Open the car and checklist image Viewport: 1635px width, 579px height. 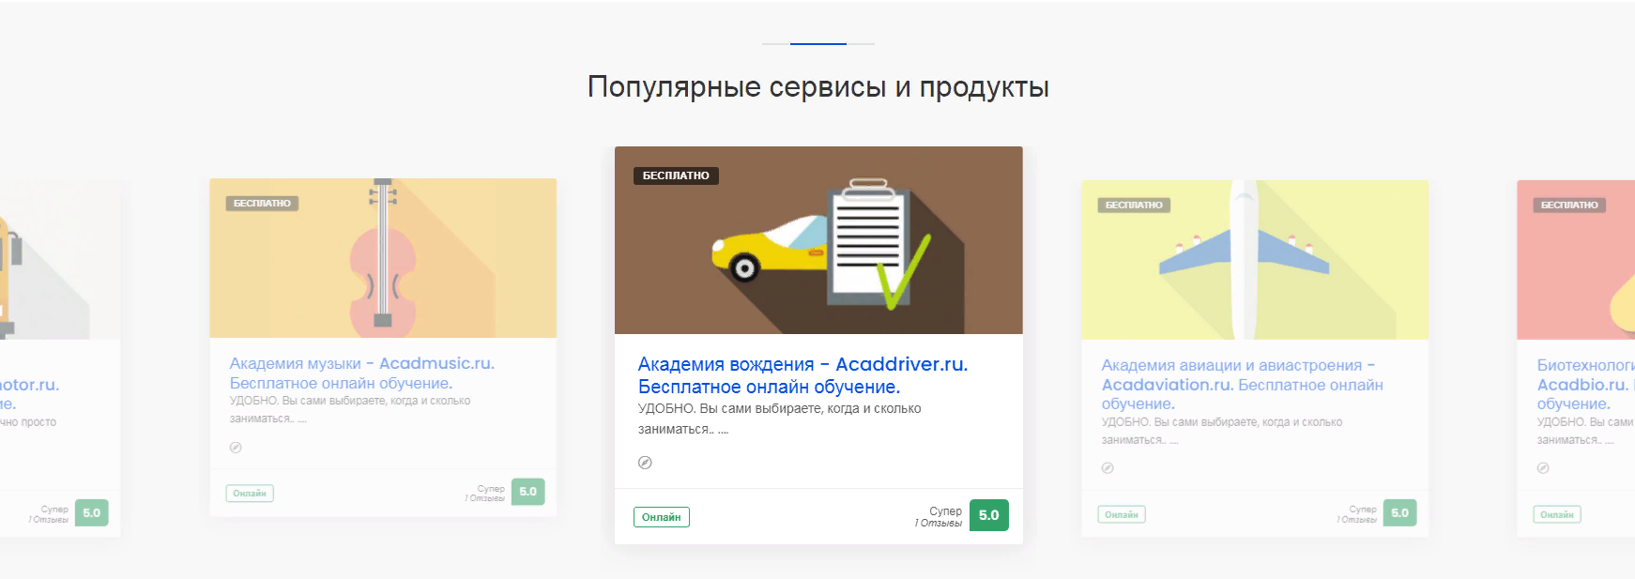818,240
